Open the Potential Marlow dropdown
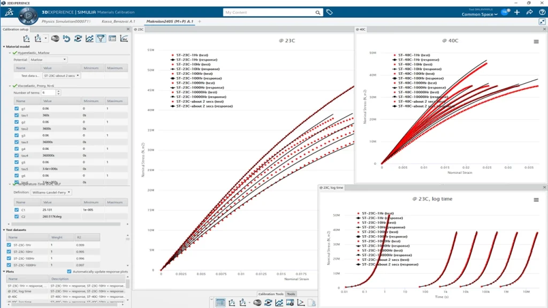The image size is (548, 308). point(48,60)
